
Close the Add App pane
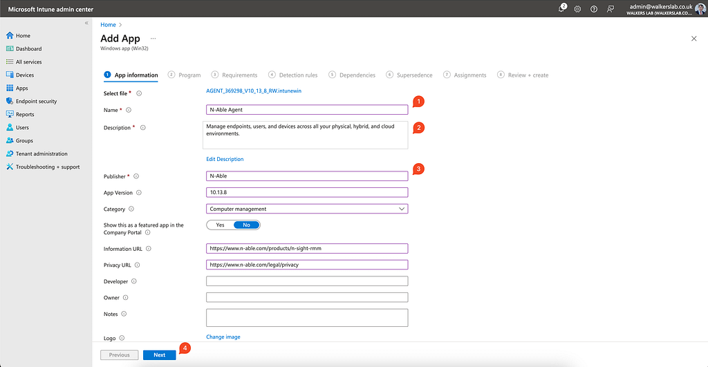pyautogui.click(x=693, y=39)
